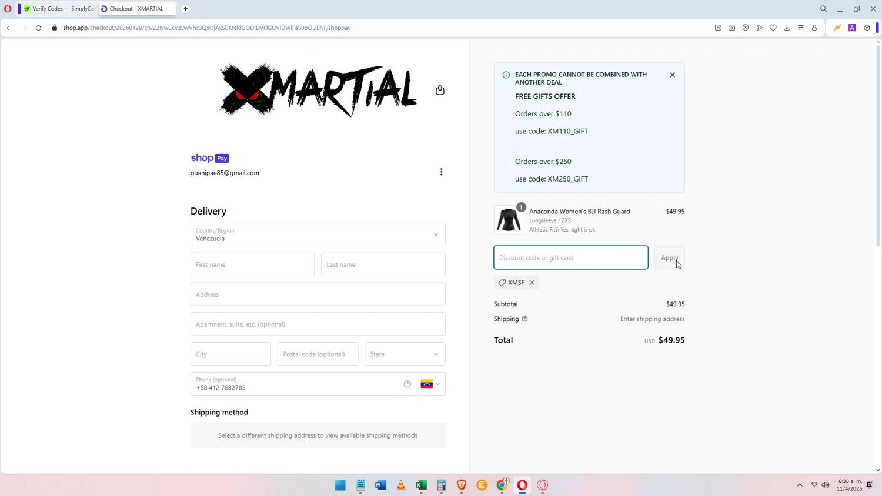Click the promo banner info icon
Screen dimensions: 882x496
(x=506, y=75)
